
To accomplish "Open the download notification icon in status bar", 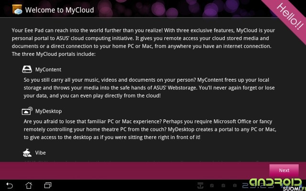I will [x=200, y=185].
